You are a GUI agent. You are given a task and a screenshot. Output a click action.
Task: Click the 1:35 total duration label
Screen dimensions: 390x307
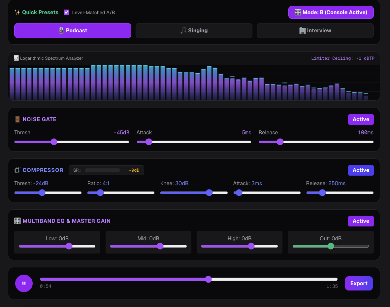(x=332, y=286)
